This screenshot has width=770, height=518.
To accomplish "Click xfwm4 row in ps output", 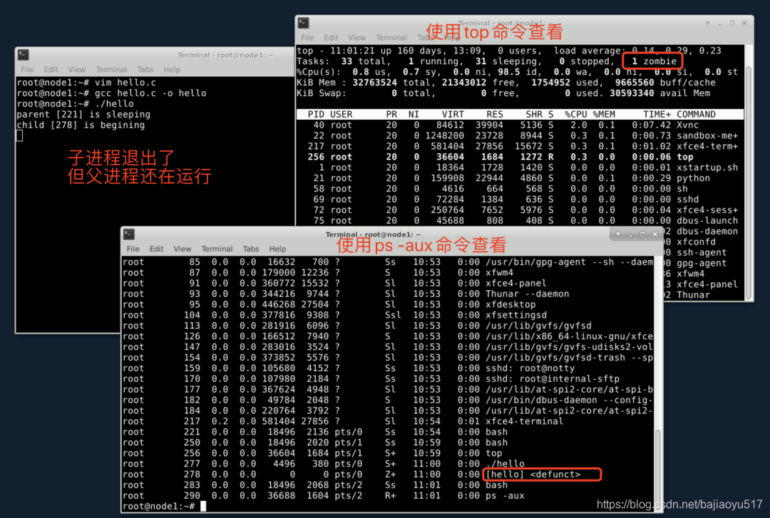I will [x=388, y=272].
